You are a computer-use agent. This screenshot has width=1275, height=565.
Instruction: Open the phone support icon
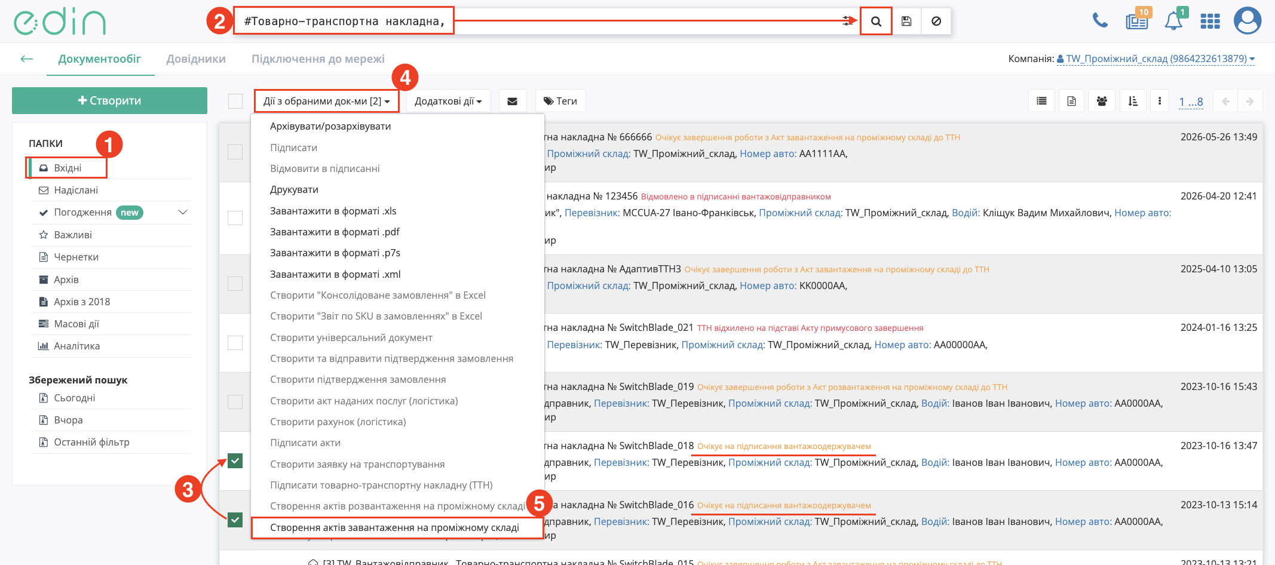coord(1100,21)
